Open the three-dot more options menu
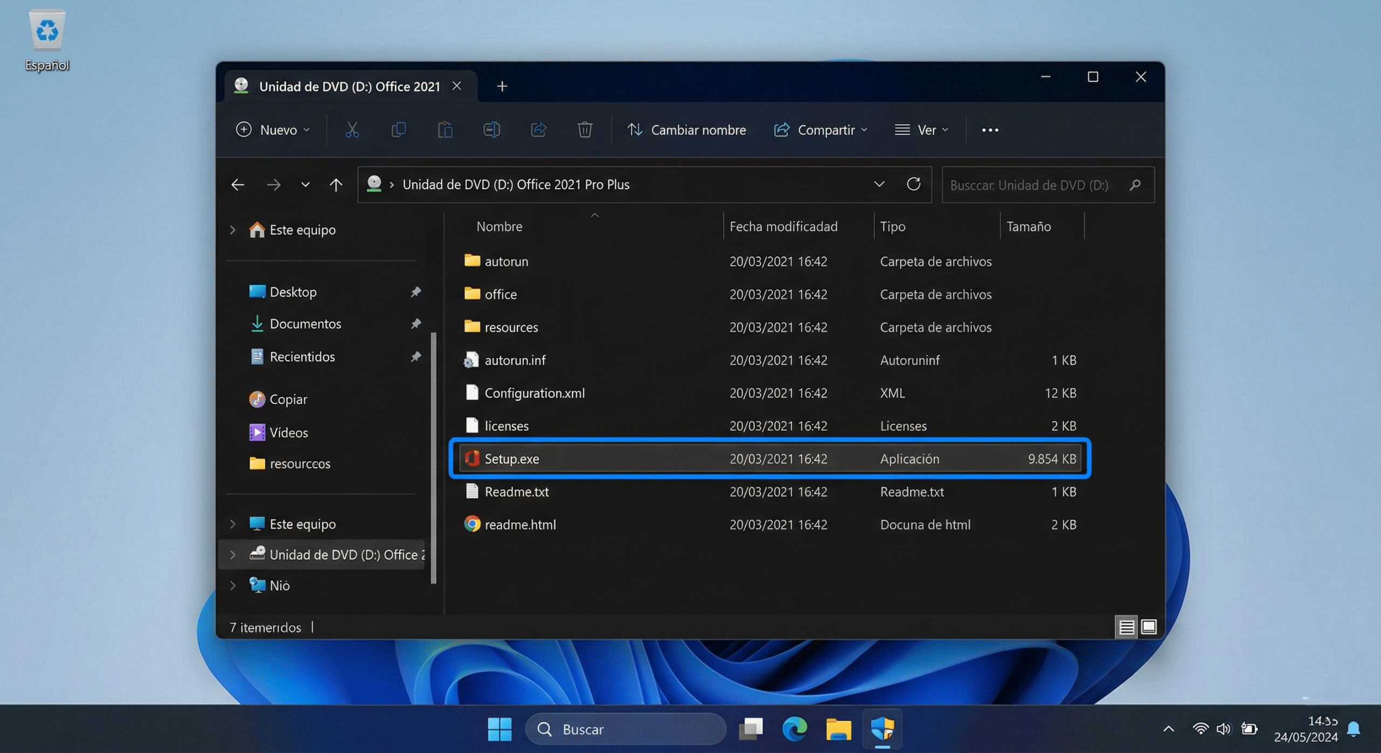 (x=990, y=129)
